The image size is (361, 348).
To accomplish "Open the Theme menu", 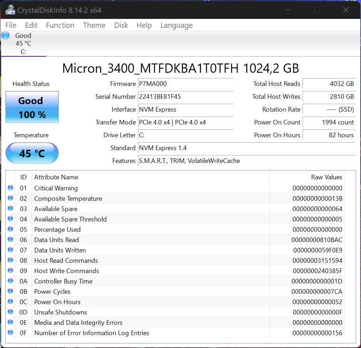I will 94,25.
